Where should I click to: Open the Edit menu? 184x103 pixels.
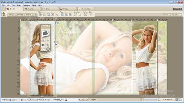click(x=8, y=5)
